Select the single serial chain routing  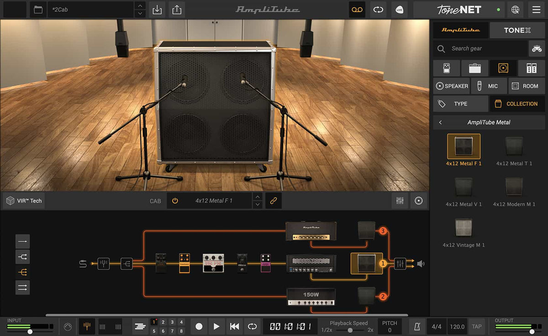point(22,241)
